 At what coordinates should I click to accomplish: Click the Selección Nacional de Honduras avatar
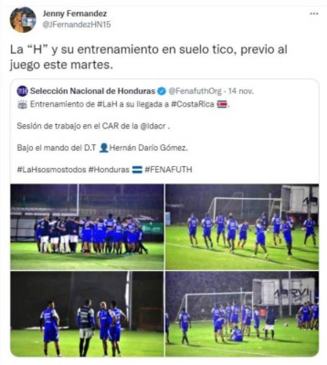22,91
